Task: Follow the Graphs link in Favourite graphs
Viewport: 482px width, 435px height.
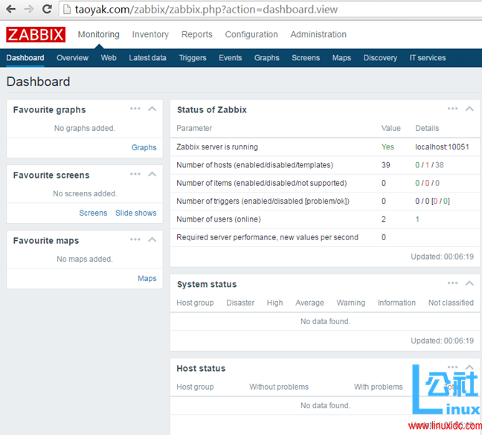Action: (144, 147)
